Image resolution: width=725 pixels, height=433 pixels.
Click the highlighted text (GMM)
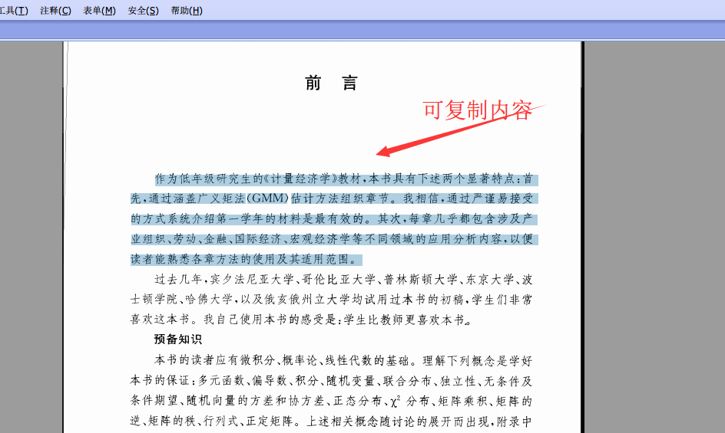pos(268,198)
